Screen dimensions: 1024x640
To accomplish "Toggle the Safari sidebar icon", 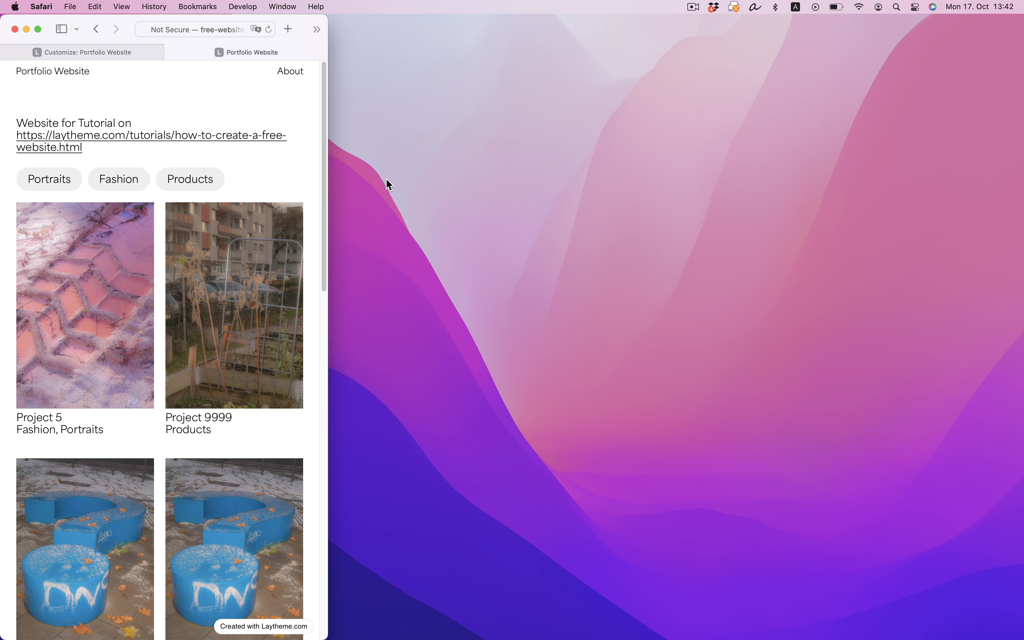I will coord(61,29).
